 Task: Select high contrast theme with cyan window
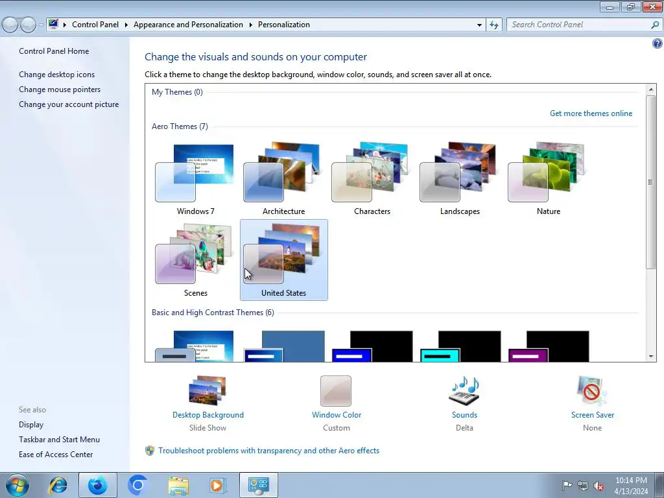(460, 346)
